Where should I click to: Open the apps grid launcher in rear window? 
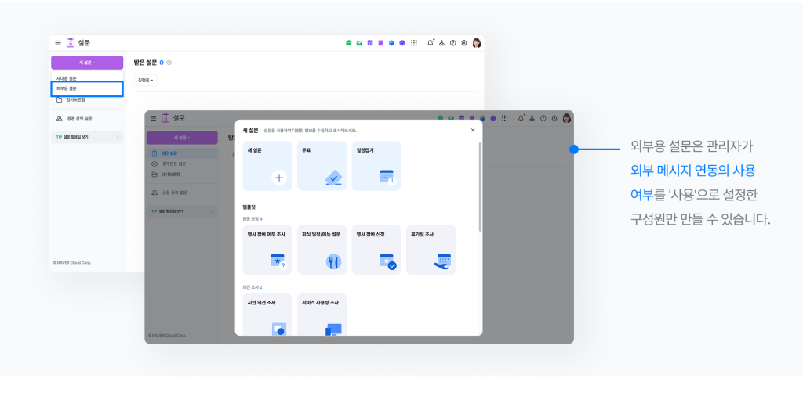pos(414,43)
